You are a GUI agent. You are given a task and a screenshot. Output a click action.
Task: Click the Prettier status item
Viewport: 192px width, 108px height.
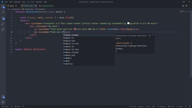click(x=180, y=106)
